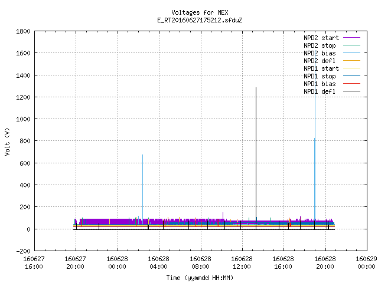Click the orange NPD2 defl legend line
The width and height of the screenshot is (378, 283).
(351, 60)
